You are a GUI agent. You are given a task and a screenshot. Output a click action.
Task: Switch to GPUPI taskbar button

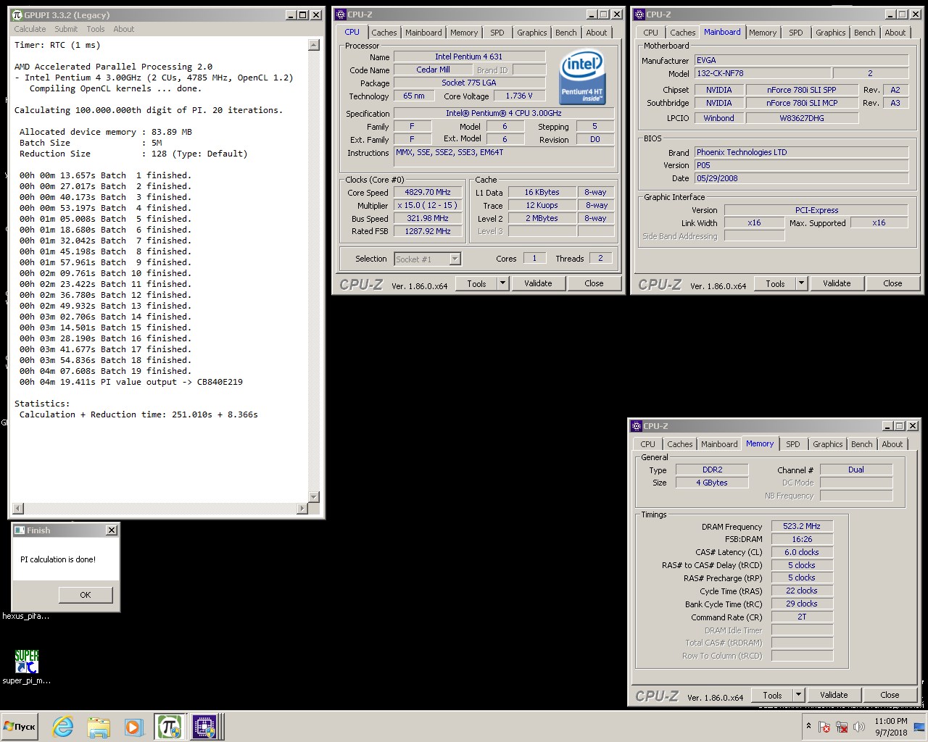click(169, 727)
